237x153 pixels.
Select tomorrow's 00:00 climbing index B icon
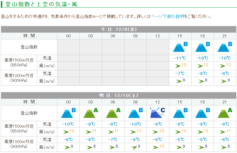pyautogui.click(x=68, y=113)
